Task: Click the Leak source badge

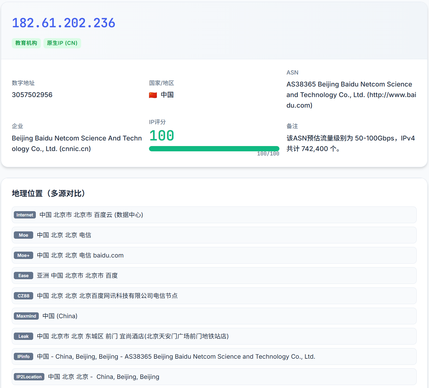Action: tap(24, 336)
